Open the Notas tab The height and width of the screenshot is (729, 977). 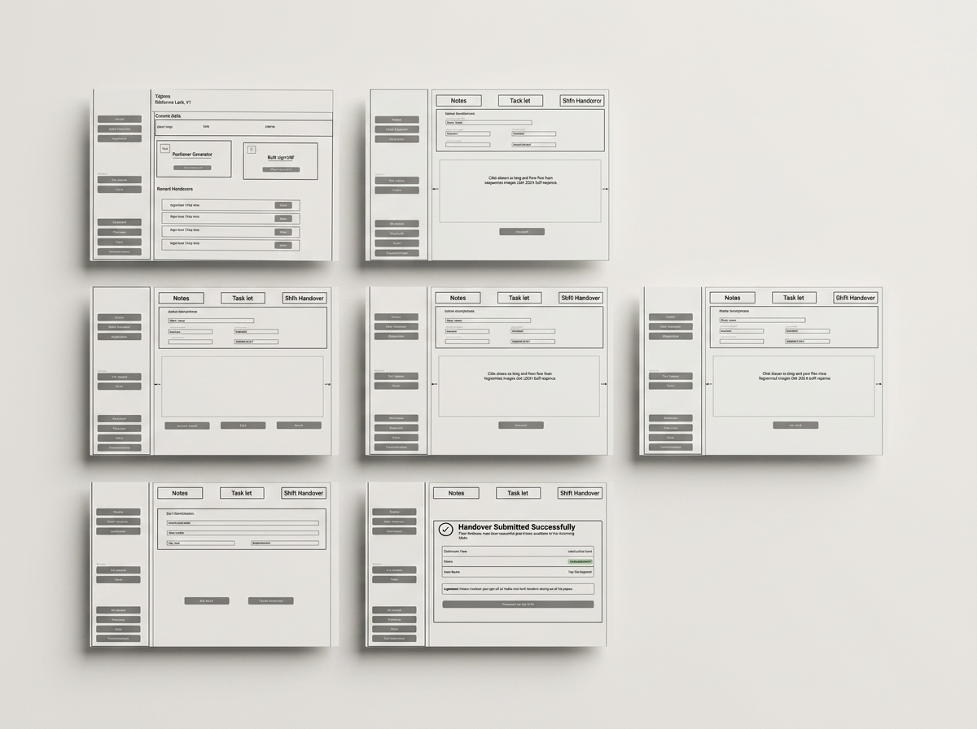pyautogui.click(x=733, y=298)
